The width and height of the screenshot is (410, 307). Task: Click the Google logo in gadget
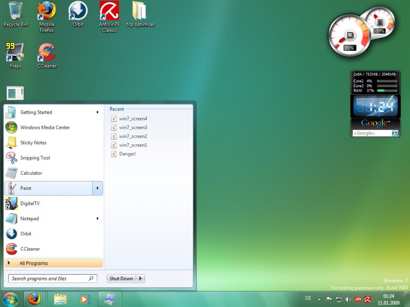[x=375, y=123]
